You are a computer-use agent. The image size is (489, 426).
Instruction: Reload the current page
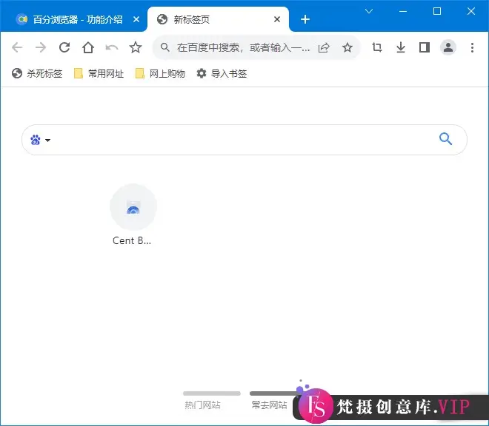click(x=64, y=47)
